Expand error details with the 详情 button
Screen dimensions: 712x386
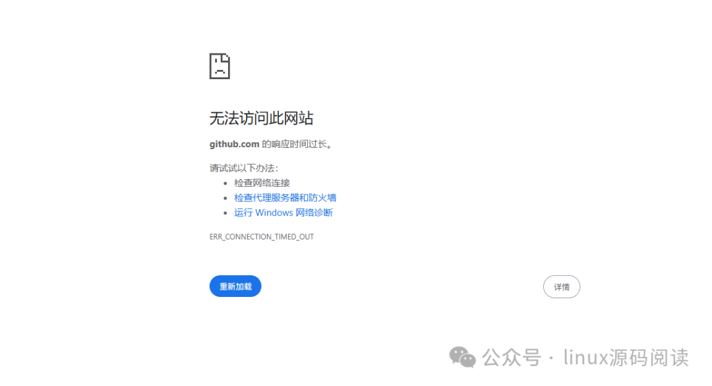(x=561, y=286)
